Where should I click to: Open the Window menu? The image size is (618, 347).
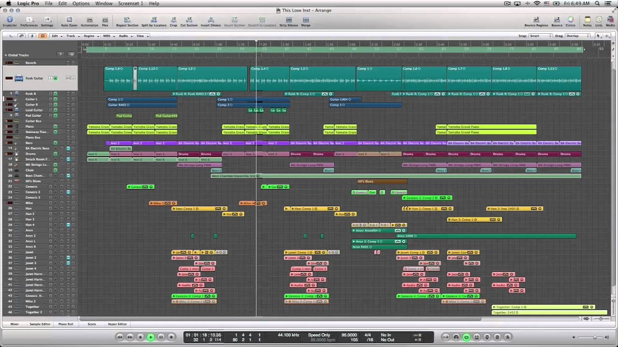coord(104,3)
